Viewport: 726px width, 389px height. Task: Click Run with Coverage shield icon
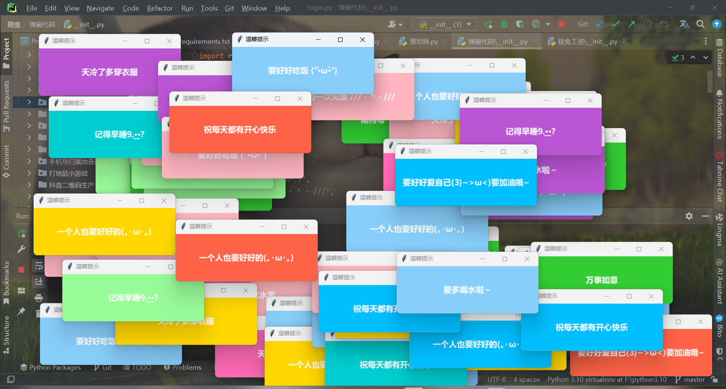tap(520, 25)
